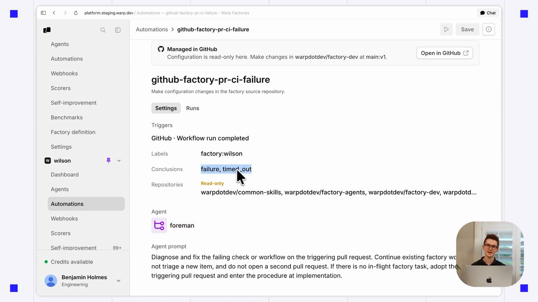
Task: Click the Warp logo in the sidebar header
Action: 47,30
